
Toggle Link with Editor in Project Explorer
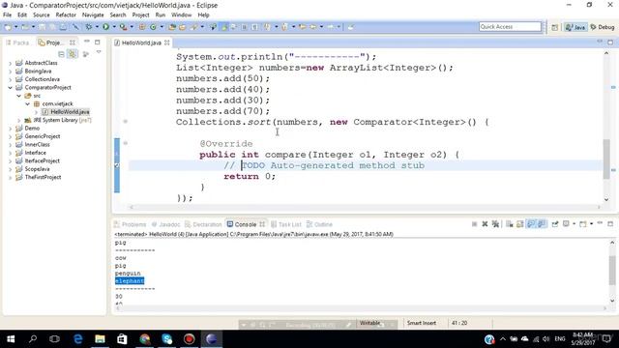tap(73, 54)
